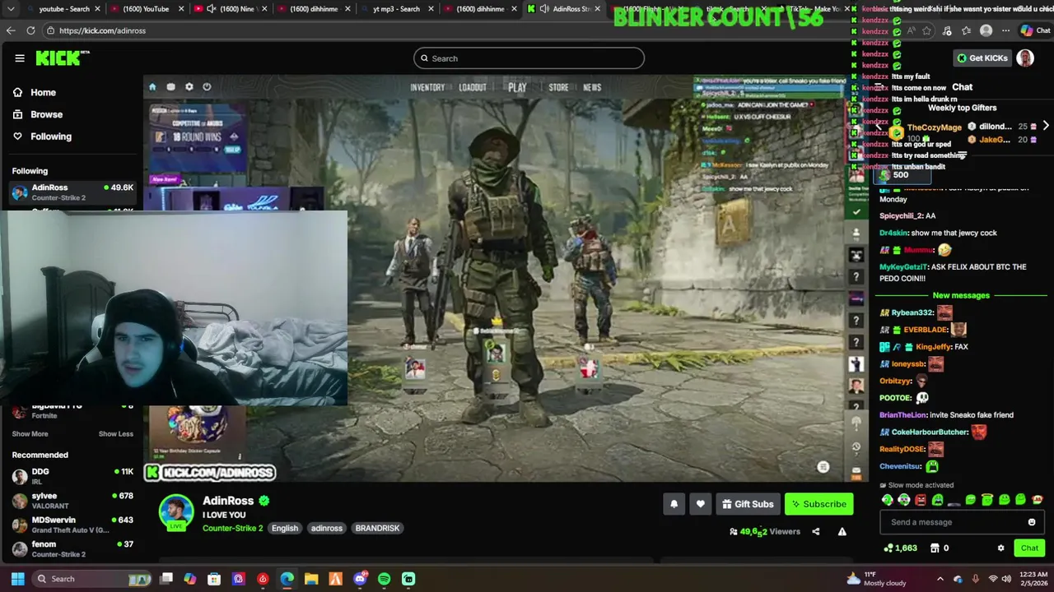Open the Kick sidebar hamburger menu

click(x=20, y=58)
